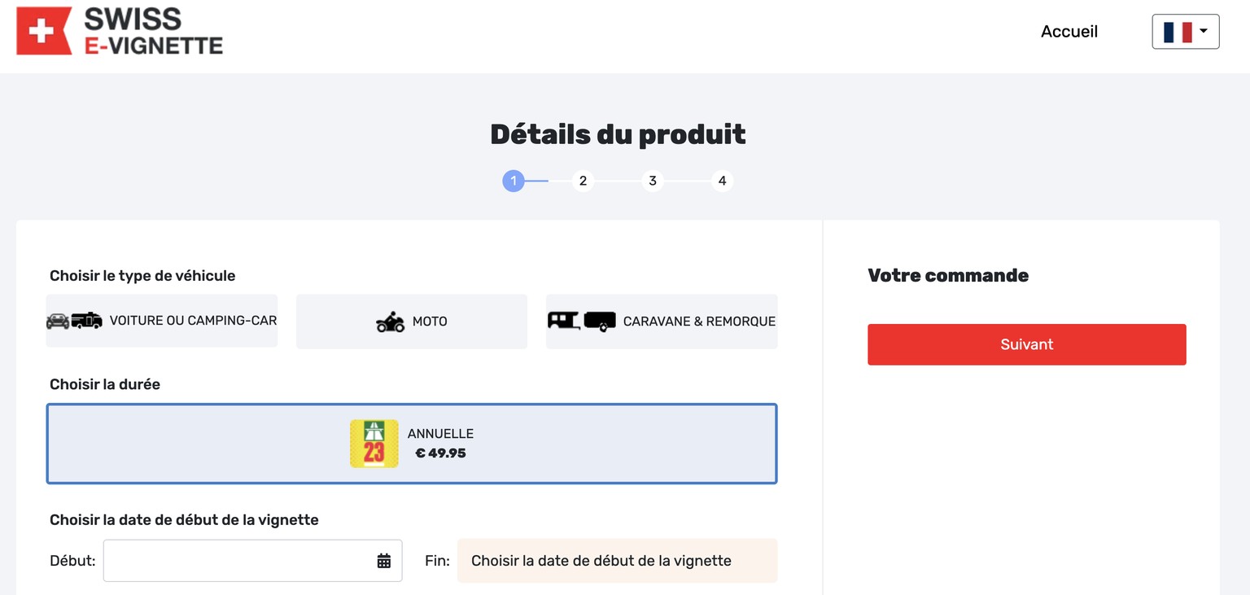Click the yellow 23 vignette sticker image
Viewport: 1250px width, 595px height.
374,444
